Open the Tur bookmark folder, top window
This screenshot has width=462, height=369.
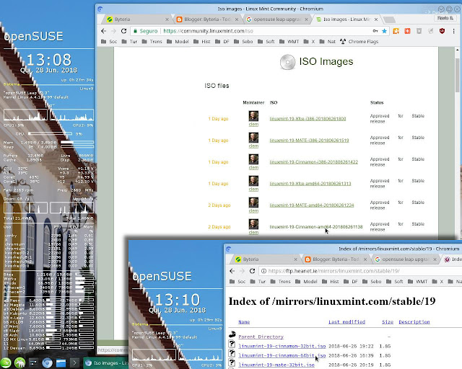pyautogui.click(x=130, y=42)
